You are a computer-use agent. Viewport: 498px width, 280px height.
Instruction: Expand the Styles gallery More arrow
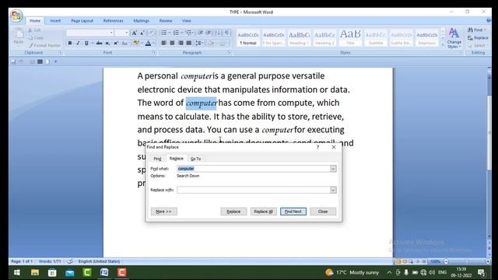click(x=443, y=45)
